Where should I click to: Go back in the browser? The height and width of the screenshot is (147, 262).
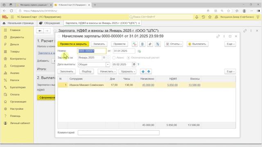(5, 11)
